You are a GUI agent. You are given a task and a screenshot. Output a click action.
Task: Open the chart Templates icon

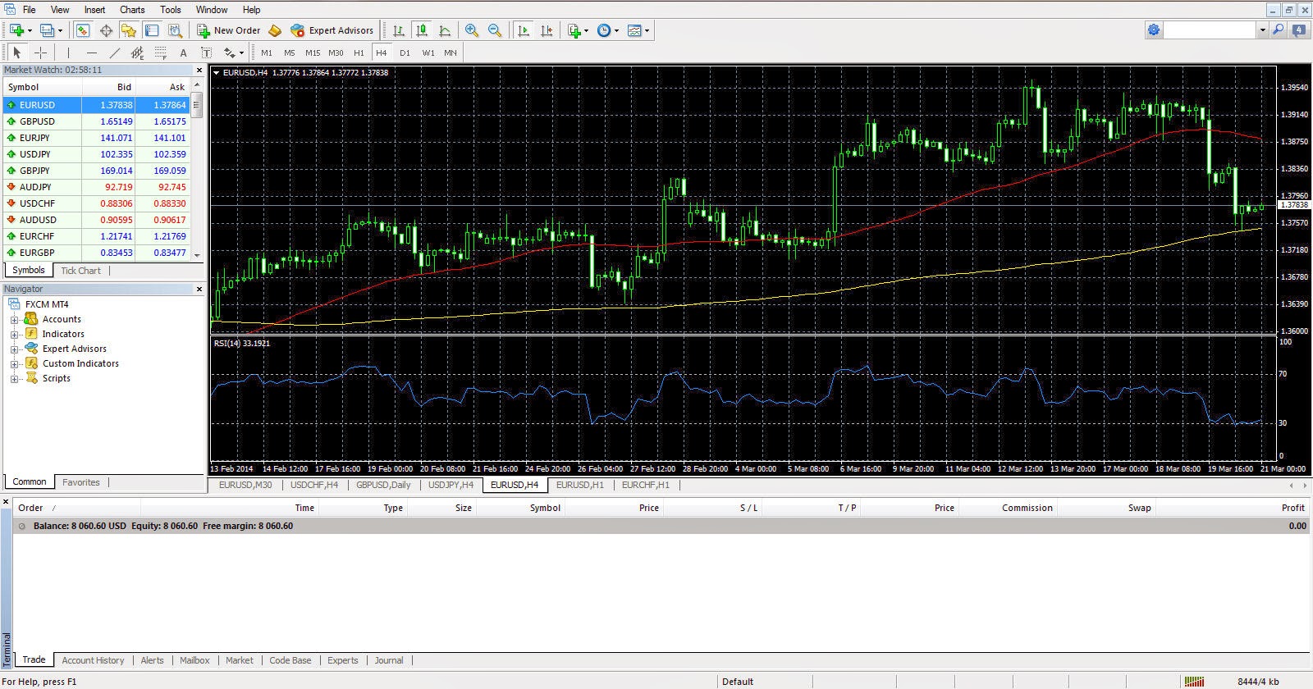634,30
